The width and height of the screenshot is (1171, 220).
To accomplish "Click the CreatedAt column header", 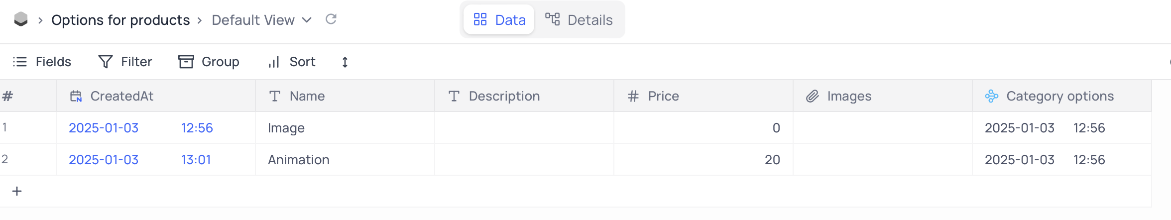I will pos(121,96).
